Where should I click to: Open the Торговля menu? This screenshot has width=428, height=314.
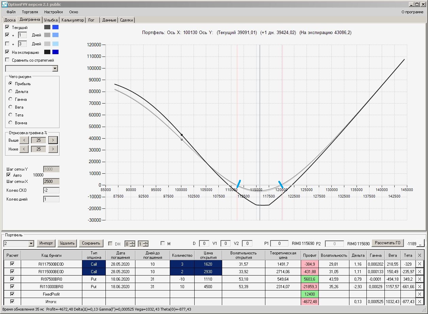[x=30, y=12]
